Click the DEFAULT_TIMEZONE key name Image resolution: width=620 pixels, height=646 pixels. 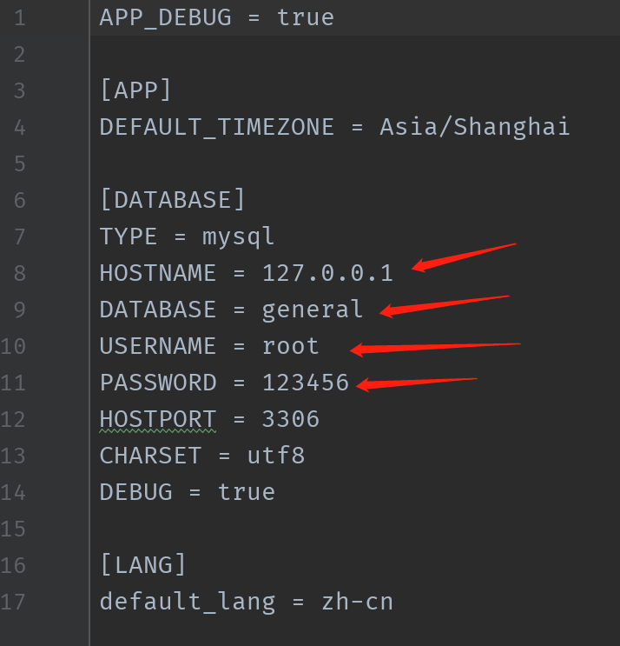pyautogui.click(x=216, y=127)
